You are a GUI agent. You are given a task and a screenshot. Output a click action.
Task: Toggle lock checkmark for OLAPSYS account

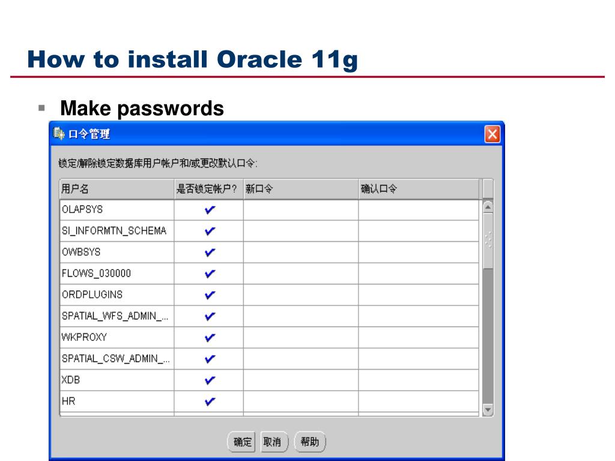click(x=210, y=210)
